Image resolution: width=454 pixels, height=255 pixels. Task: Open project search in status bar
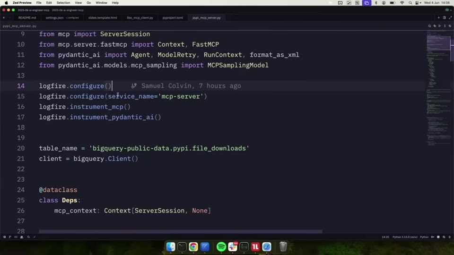click(28, 237)
